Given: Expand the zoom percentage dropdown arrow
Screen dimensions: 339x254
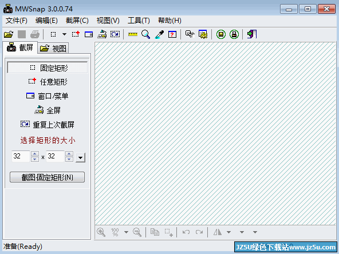Looking at the screenshot, I should 126,232.
